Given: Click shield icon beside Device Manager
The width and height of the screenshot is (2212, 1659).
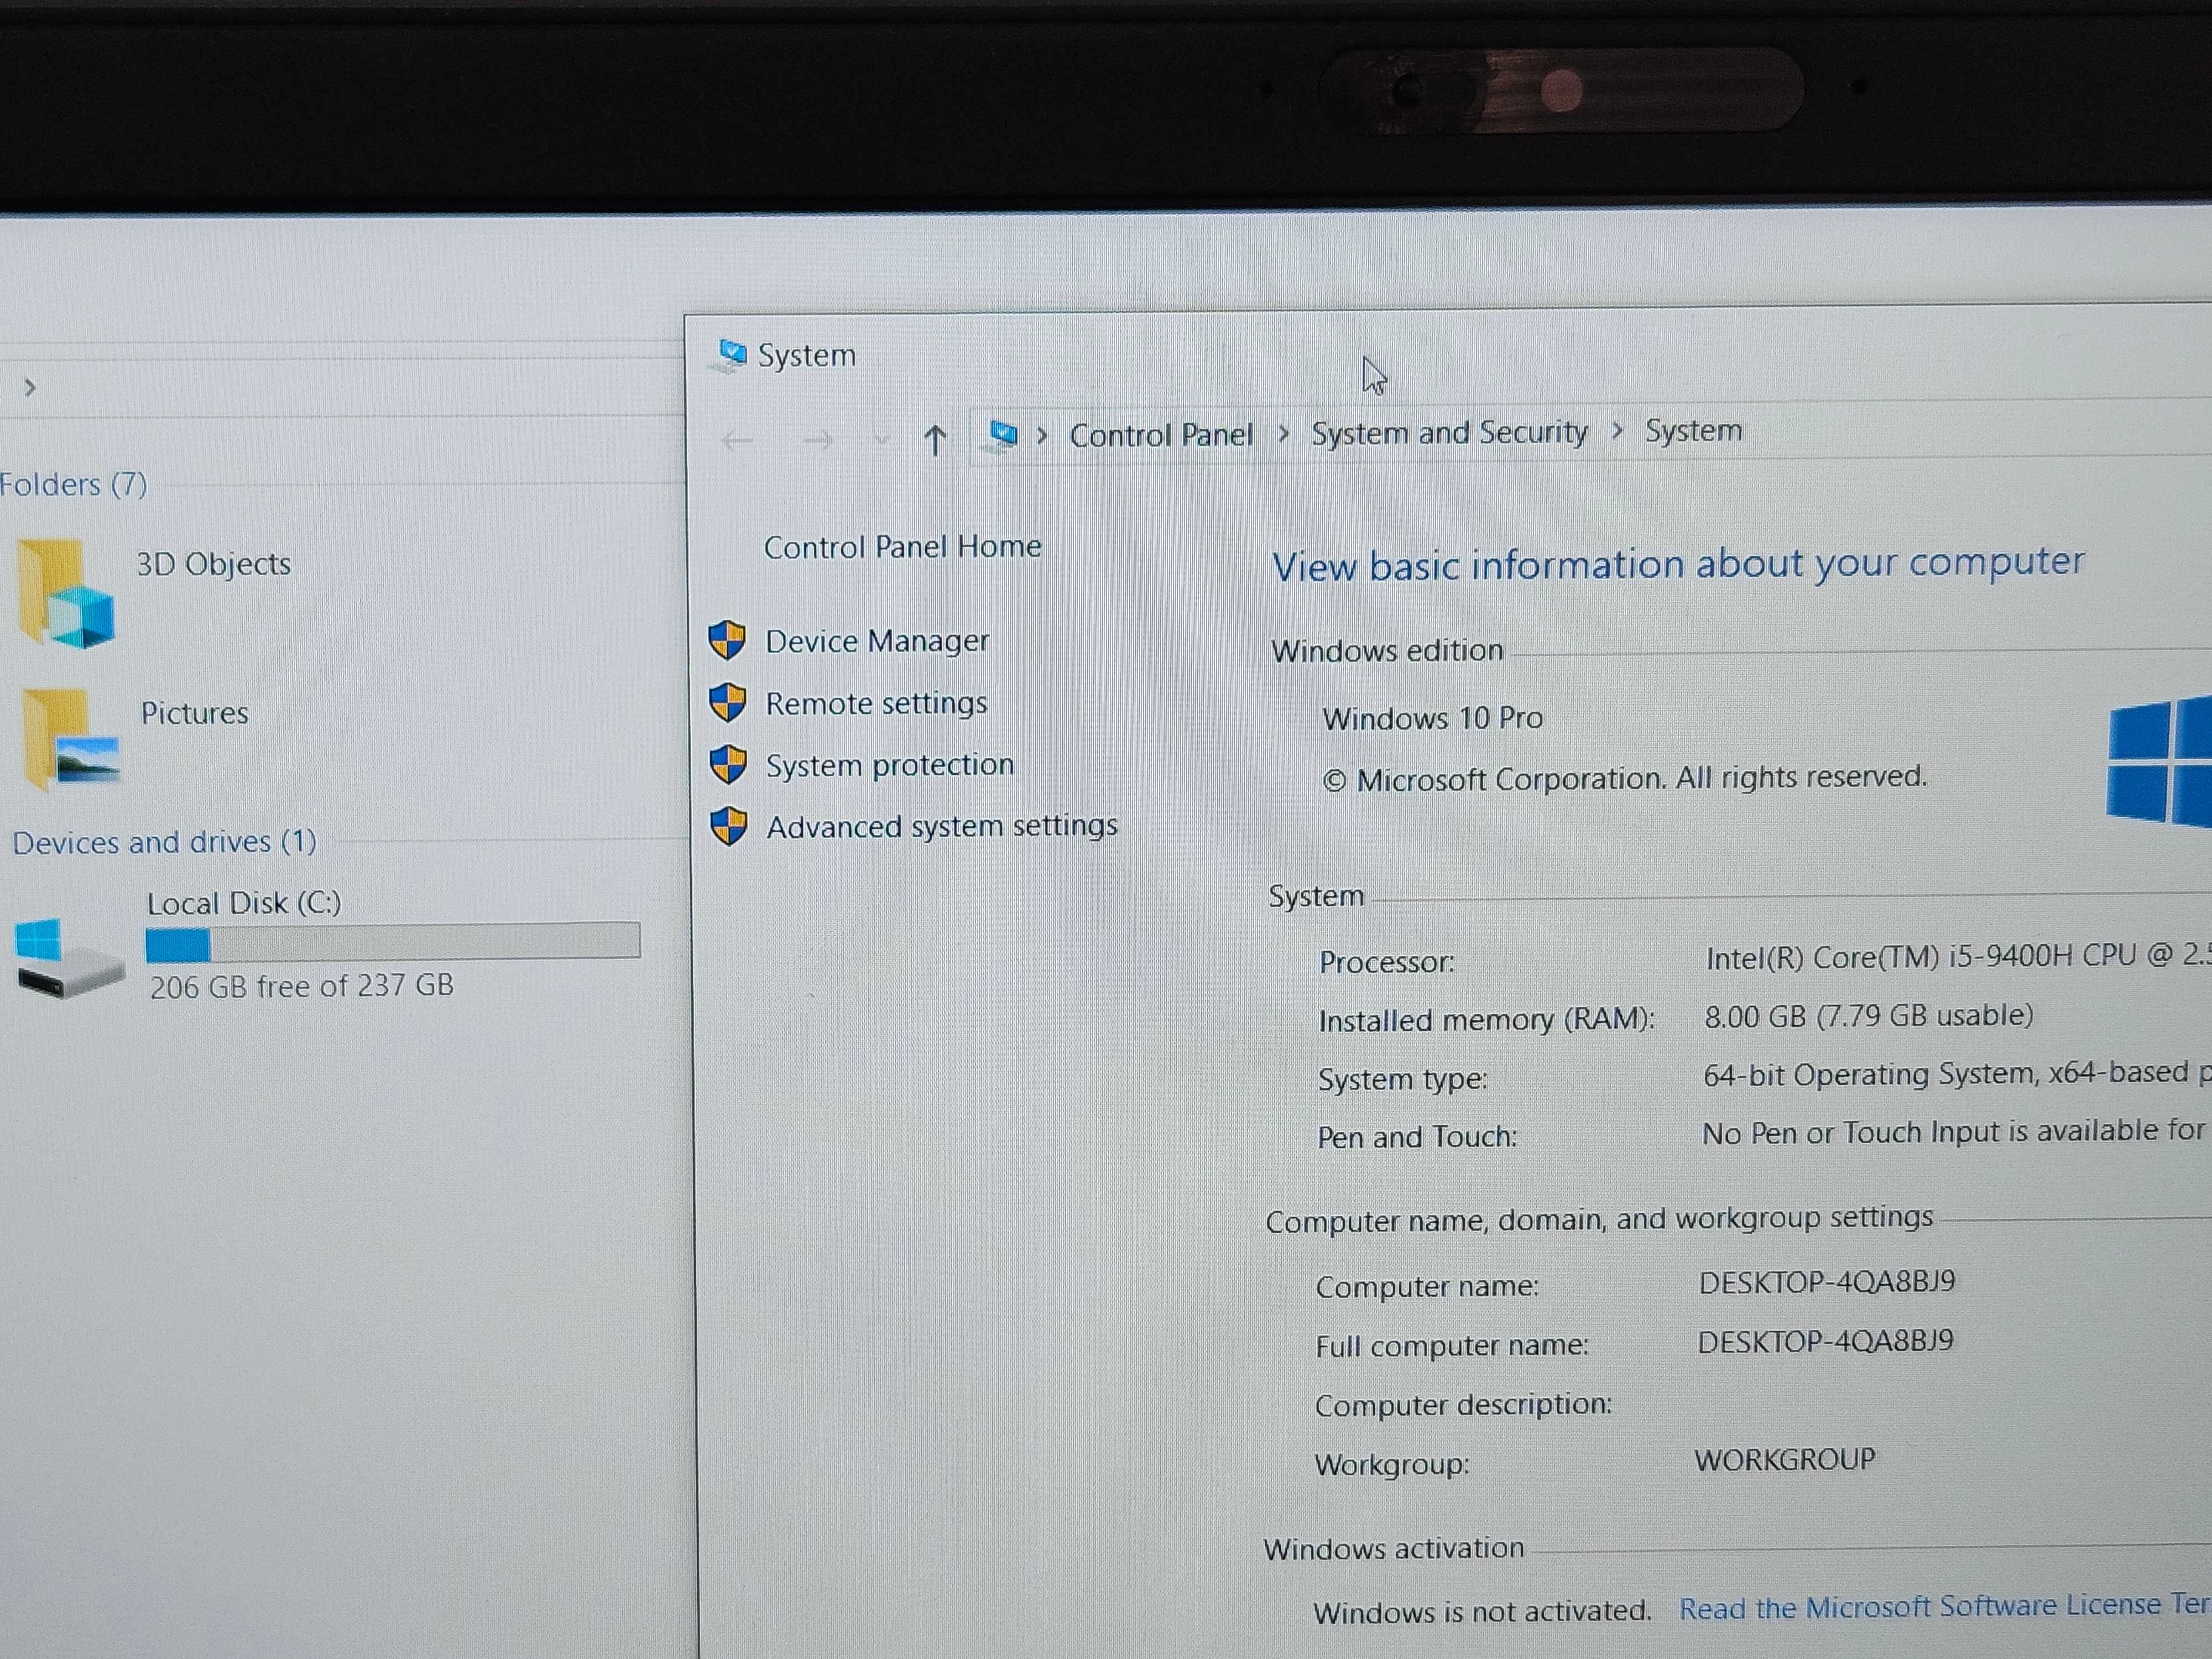Looking at the screenshot, I should [x=727, y=640].
